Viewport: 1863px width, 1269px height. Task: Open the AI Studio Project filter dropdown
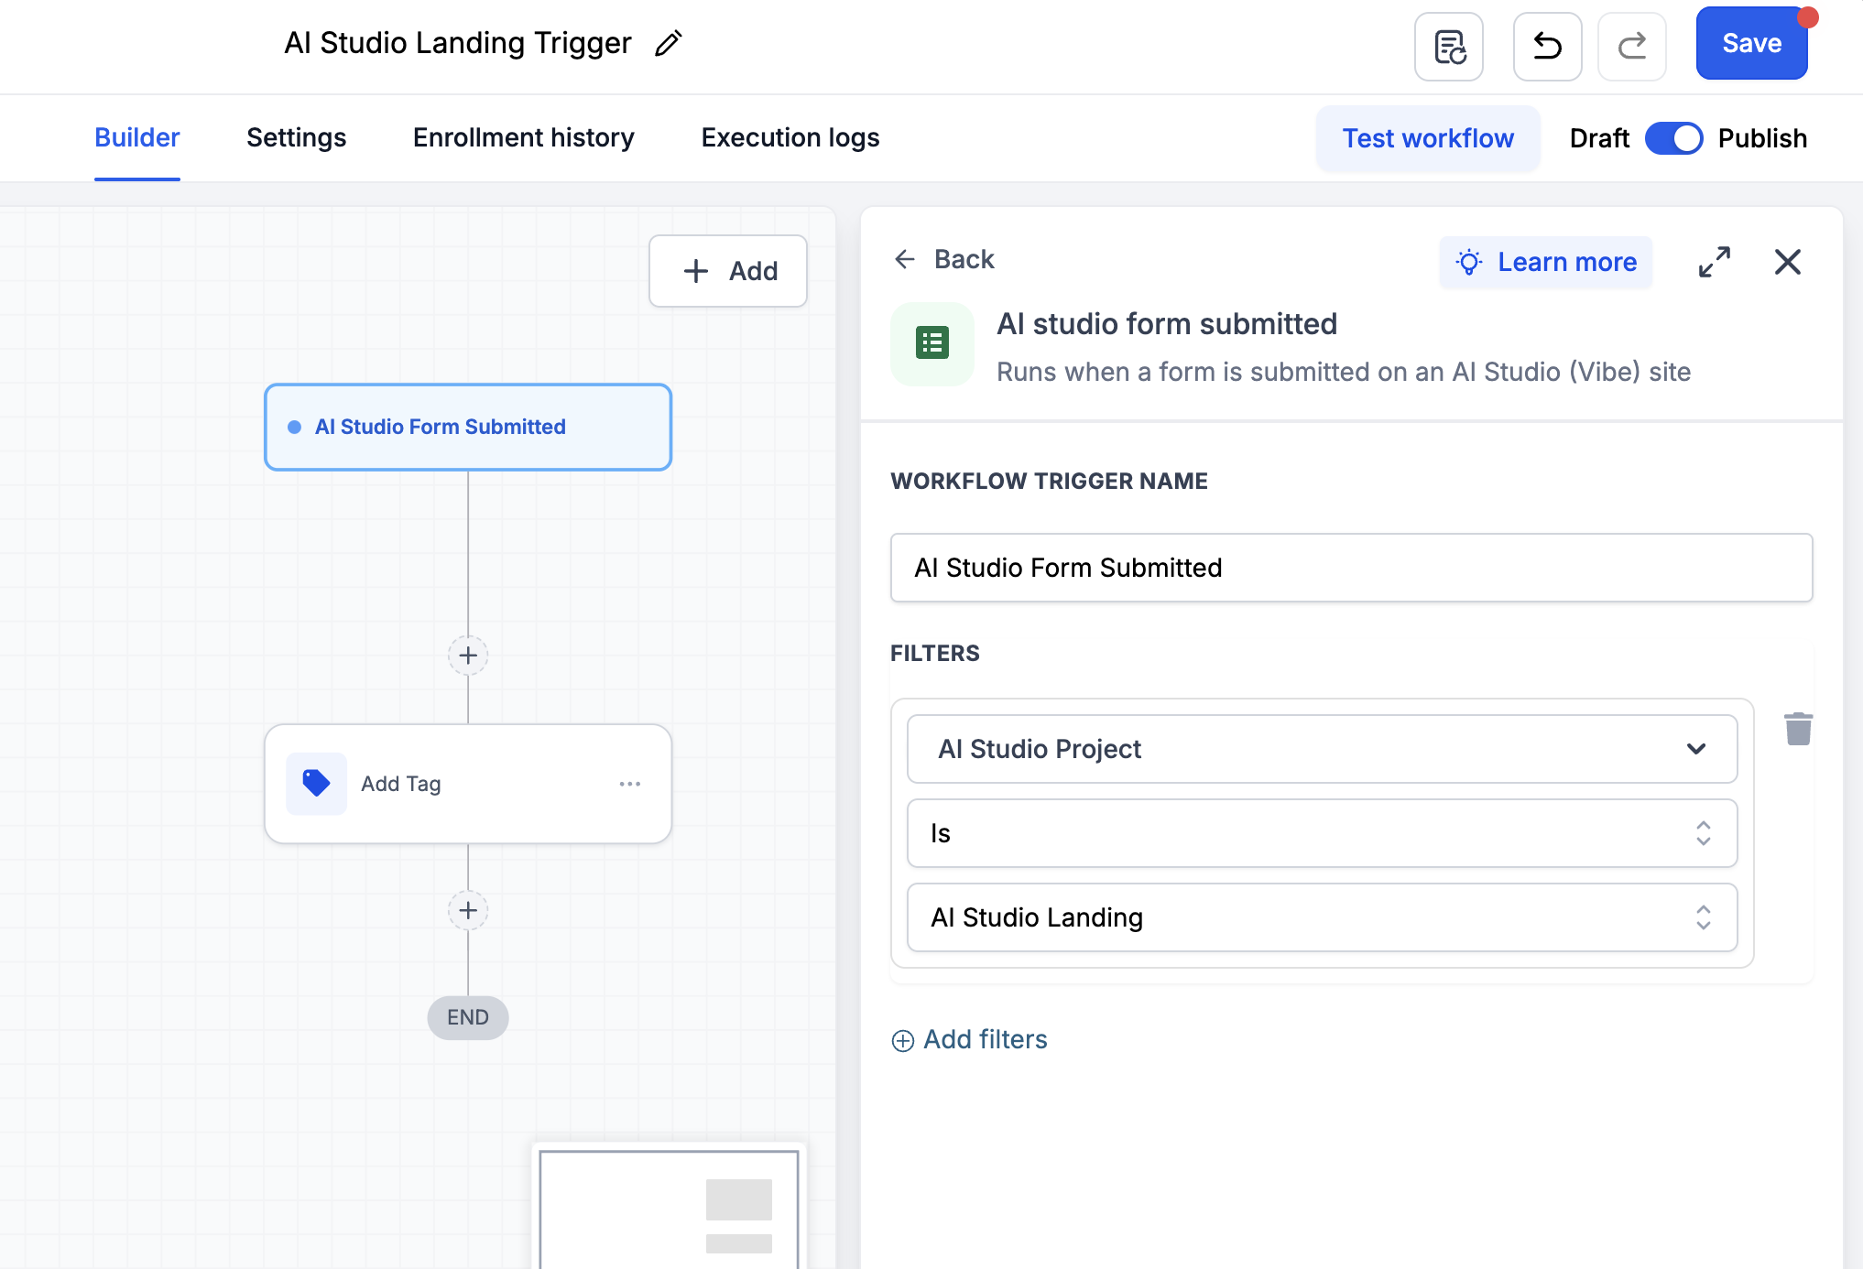(x=1322, y=749)
